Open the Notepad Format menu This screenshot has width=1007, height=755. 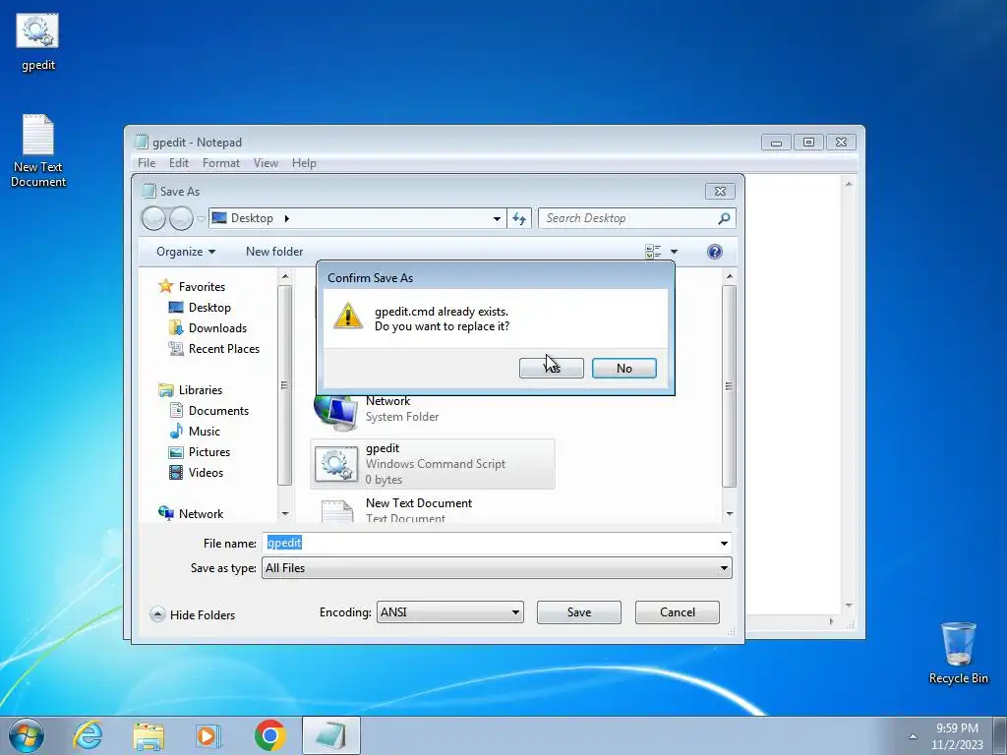[221, 163]
